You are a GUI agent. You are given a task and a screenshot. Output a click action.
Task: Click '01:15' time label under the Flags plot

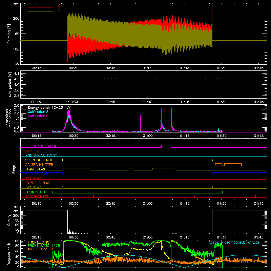click(x=185, y=204)
